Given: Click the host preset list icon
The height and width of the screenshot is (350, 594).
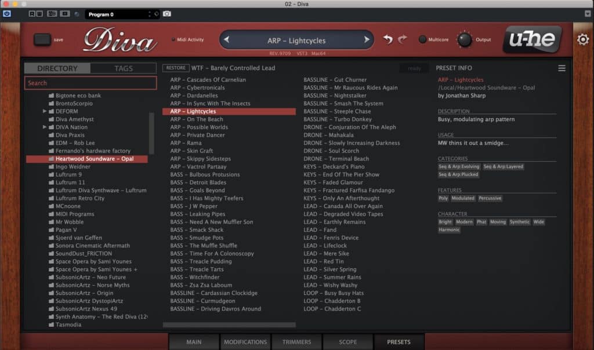Looking at the screenshot, I should (65, 14).
